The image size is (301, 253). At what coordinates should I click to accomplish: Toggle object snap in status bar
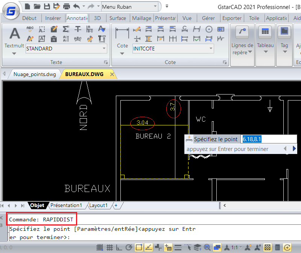coord(138,247)
